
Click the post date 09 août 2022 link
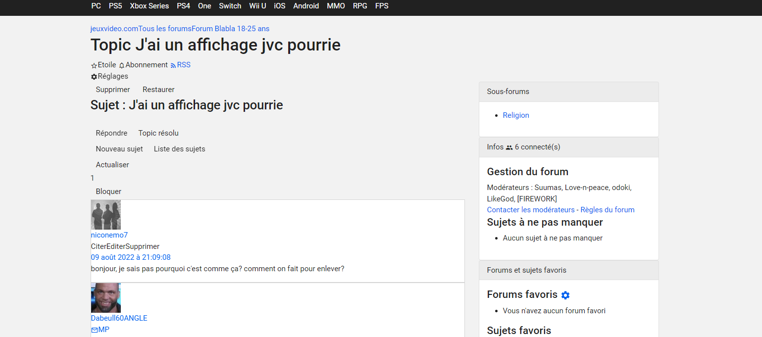131,257
